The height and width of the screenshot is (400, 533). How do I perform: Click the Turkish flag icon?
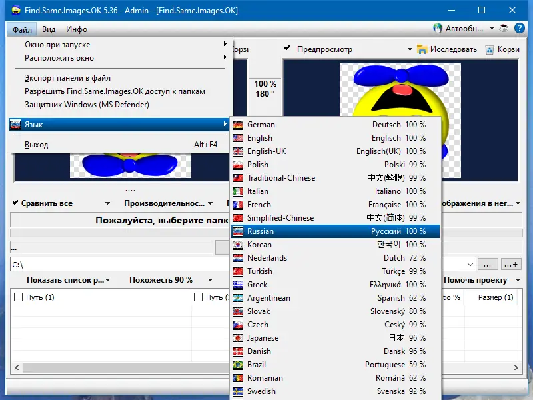(x=238, y=271)
